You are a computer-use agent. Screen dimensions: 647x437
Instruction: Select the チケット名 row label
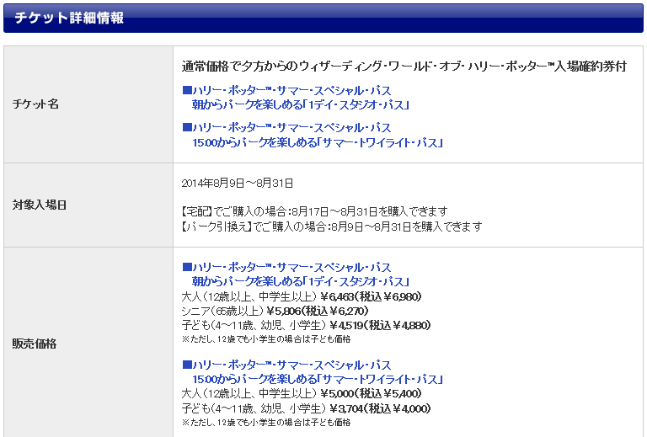click(35, 104)
